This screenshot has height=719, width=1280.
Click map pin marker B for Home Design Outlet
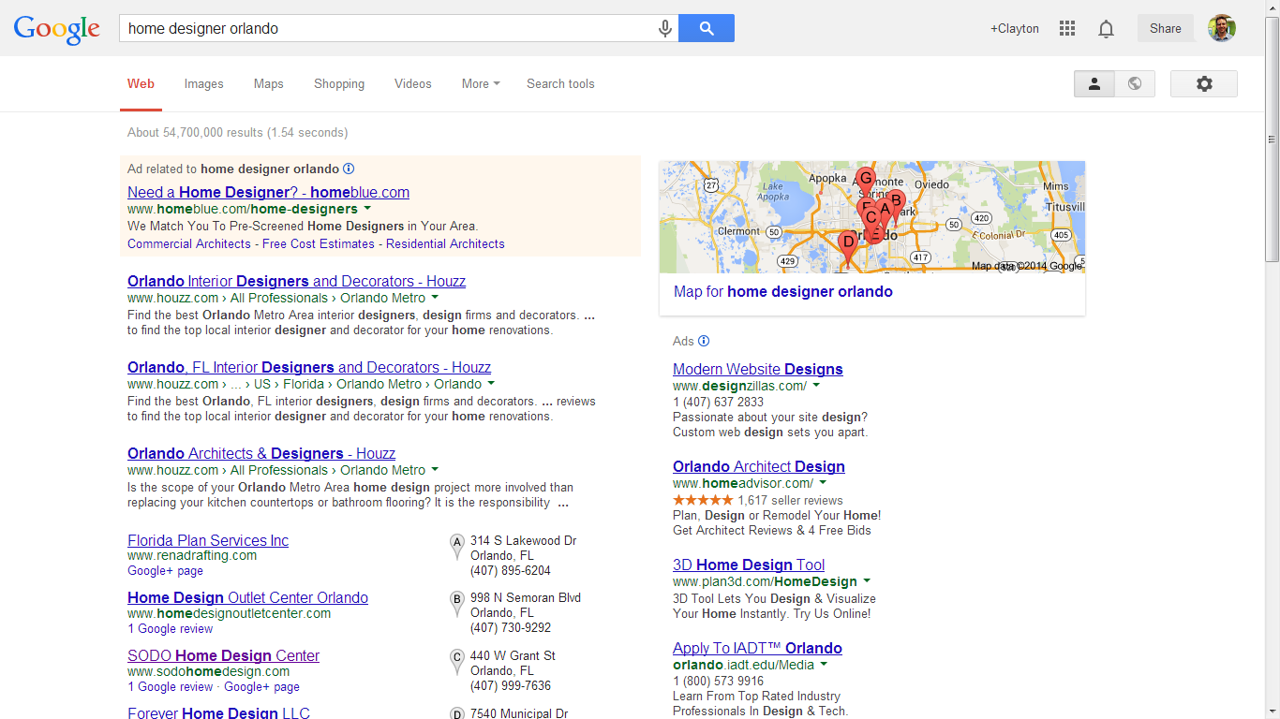(457, 602)
